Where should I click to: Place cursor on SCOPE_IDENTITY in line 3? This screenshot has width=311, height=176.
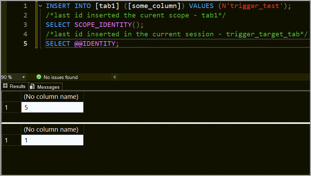pos(103,25)
